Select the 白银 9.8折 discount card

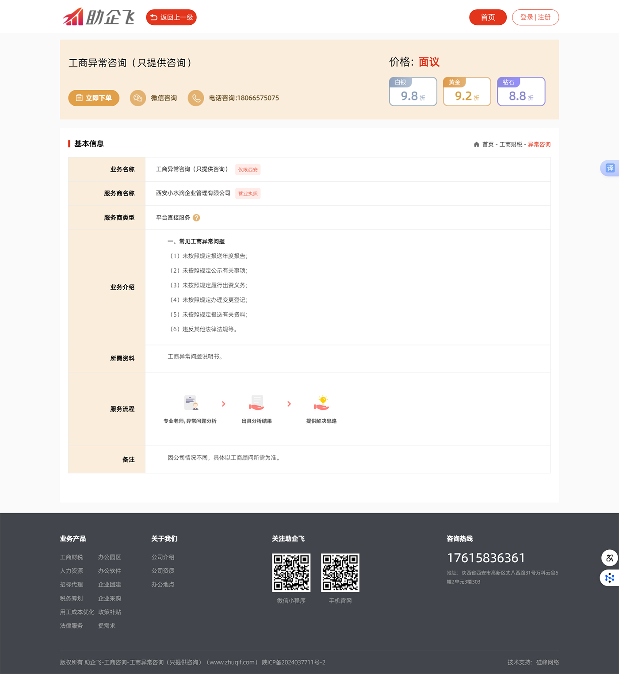pos(413,92)
